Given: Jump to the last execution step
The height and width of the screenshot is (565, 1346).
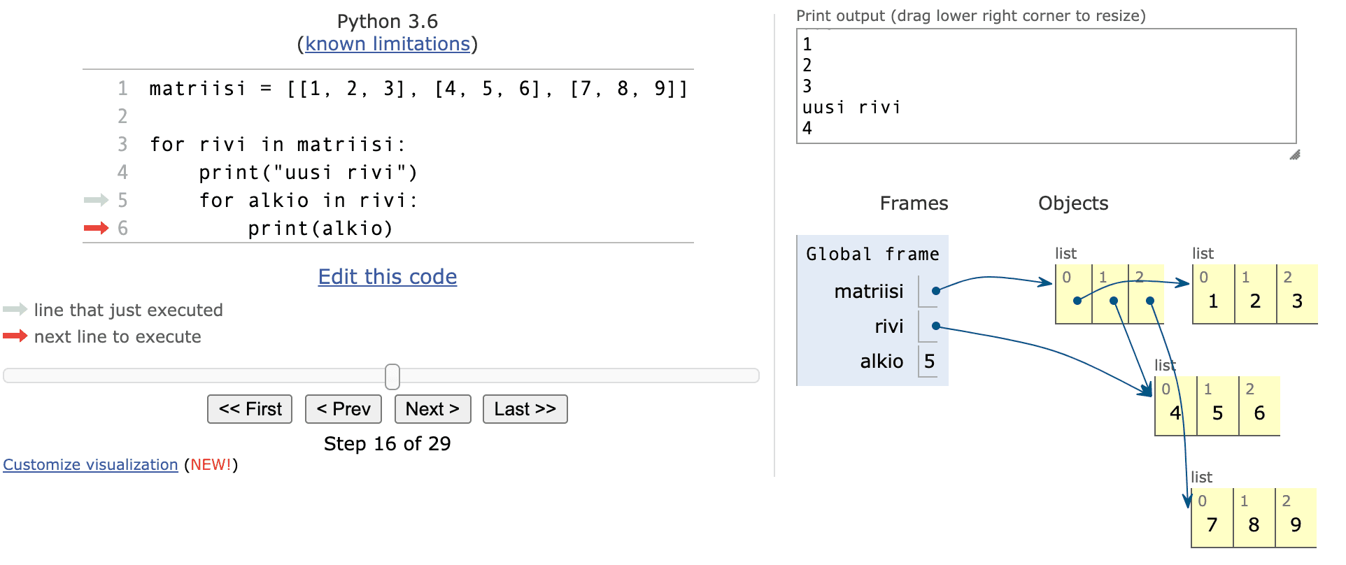Looking at the screenshot, I should [x=525, y=409].
